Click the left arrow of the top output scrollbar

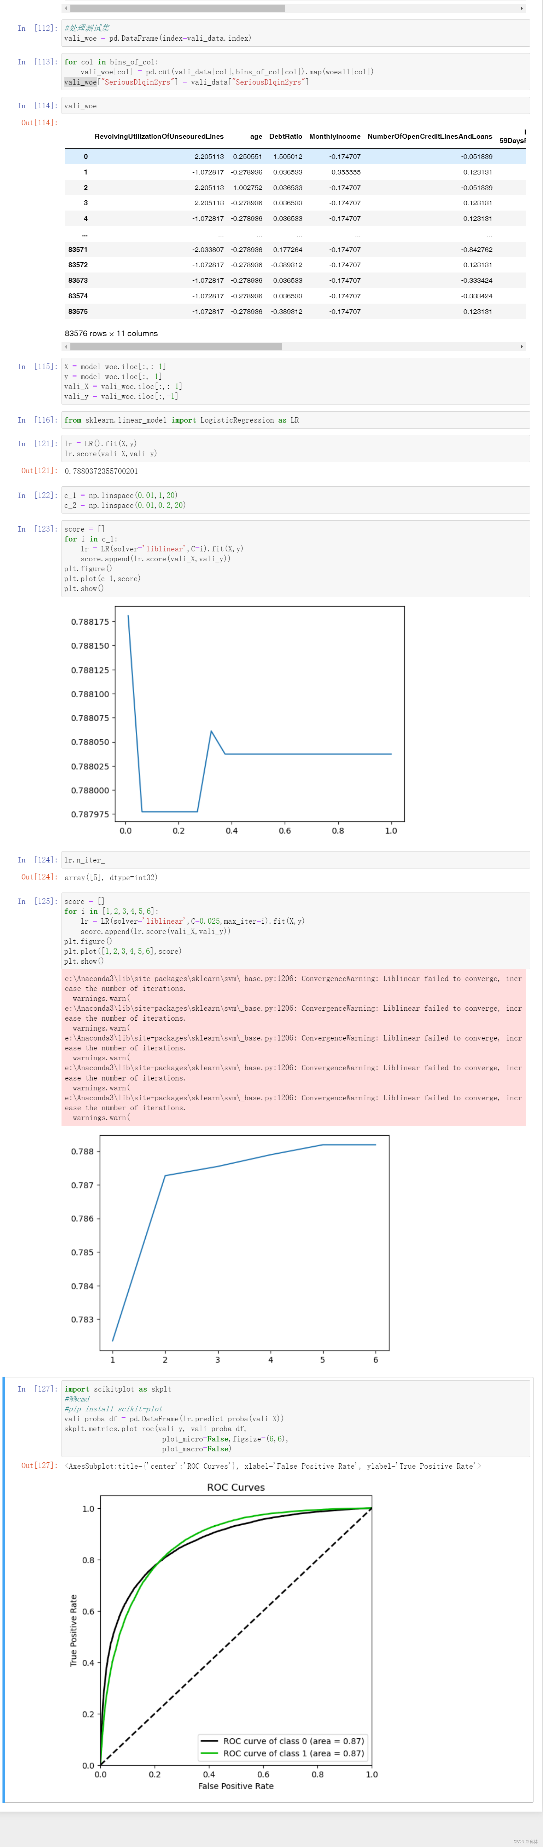pyautogui.click(x=66, y=8)
